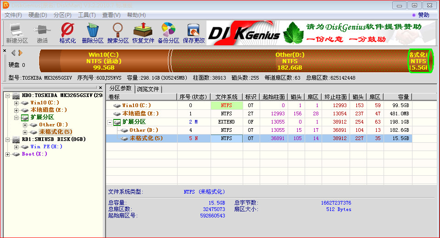Collapse the HD0:TOSHIBA disk tree node
Viewport: 440px width, 238px height.
coord(7,95)
